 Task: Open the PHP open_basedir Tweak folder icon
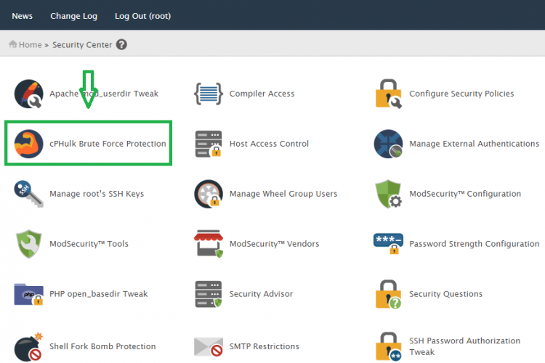(28, 294)
